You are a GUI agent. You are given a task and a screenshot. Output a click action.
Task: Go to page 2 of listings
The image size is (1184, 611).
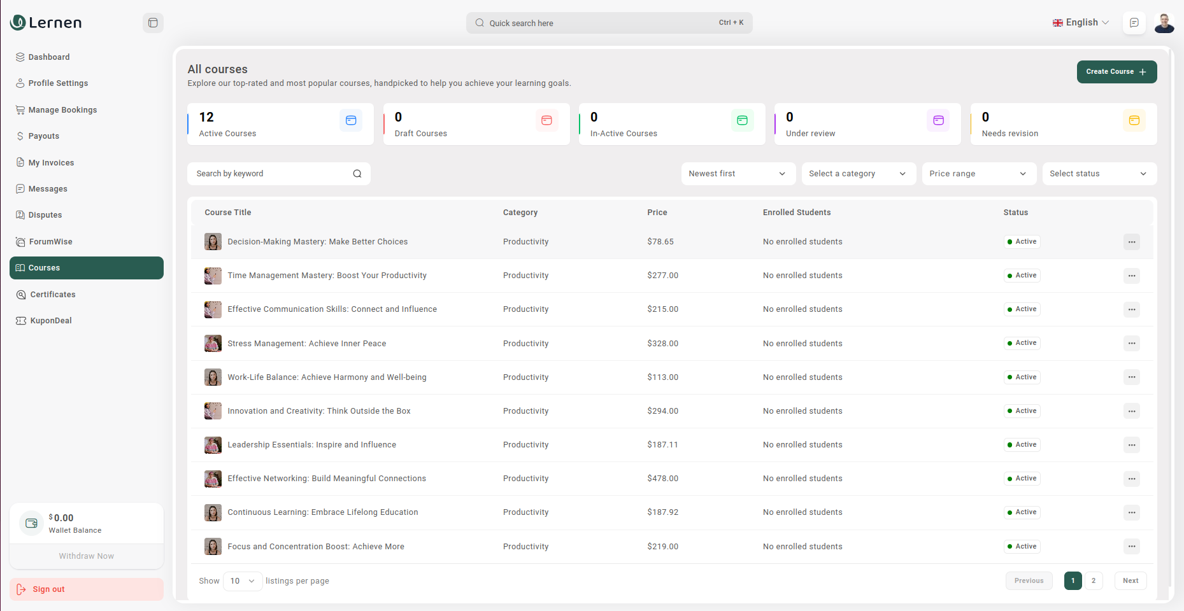1094,580
